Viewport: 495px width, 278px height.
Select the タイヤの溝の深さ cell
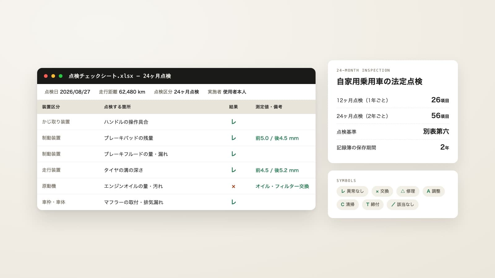coord(124,170)
